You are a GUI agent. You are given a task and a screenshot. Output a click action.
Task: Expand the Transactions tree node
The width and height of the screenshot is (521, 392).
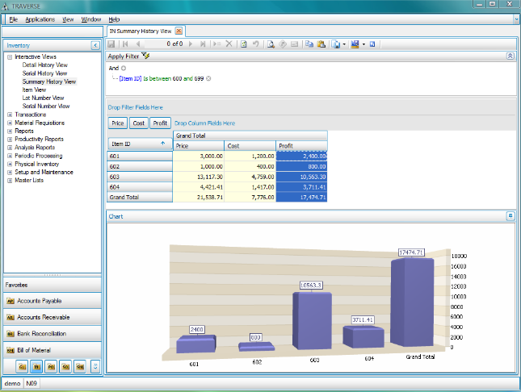pos(10,115)
